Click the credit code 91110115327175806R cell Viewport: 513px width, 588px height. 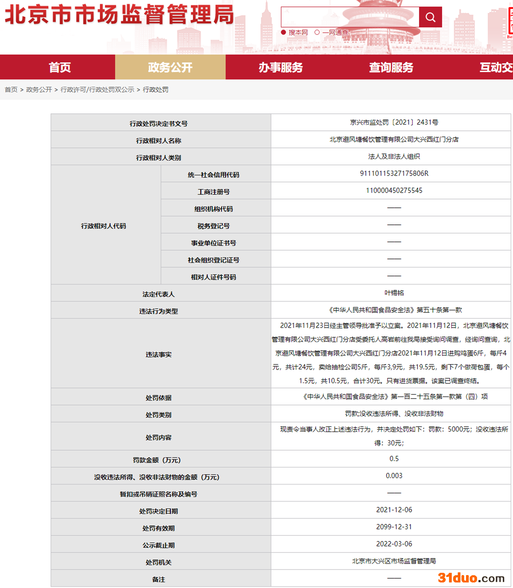[x=394, y=173]
